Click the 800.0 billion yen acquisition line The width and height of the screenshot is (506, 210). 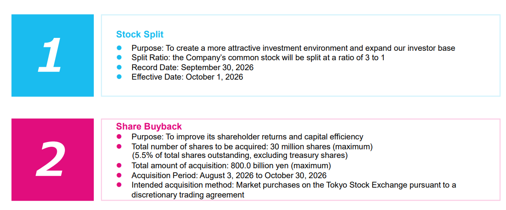click(x=231, y=166)
